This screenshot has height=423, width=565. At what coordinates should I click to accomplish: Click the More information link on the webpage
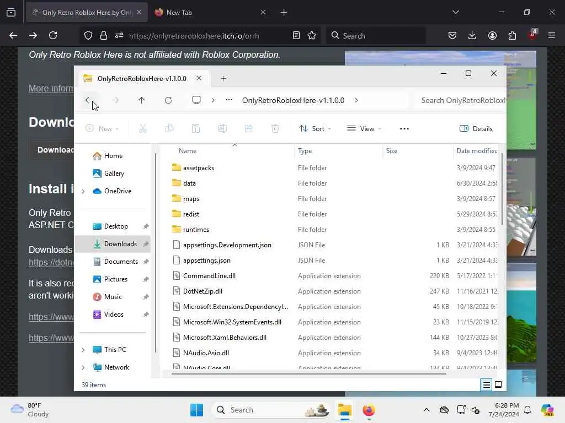[51, 88]
